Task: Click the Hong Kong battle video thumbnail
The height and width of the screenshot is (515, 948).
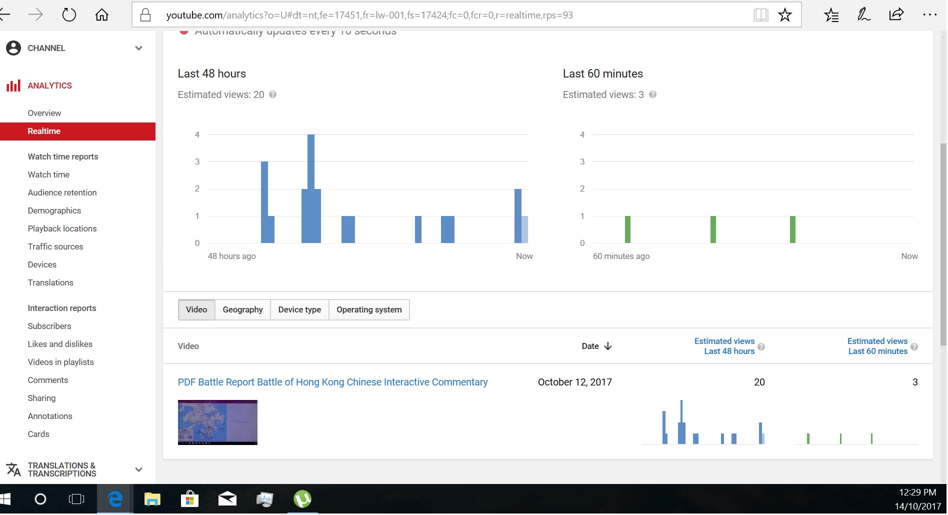Action: pyautogui.click(x=217, y=422)
